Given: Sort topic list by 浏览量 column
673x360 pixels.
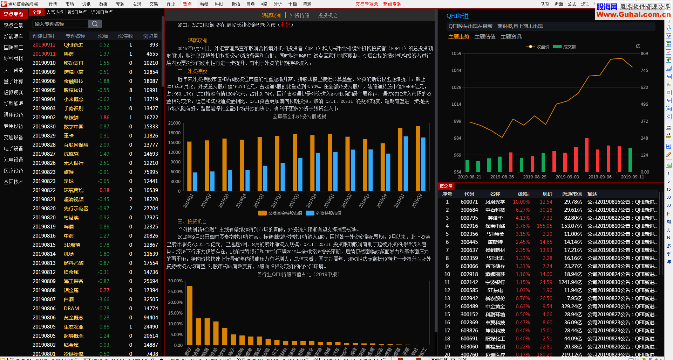Looking at the screenshot, I should pos(151,36).
